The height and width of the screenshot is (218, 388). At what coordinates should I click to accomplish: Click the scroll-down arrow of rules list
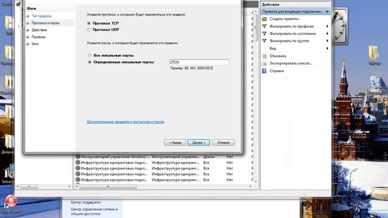click(256, 182)
